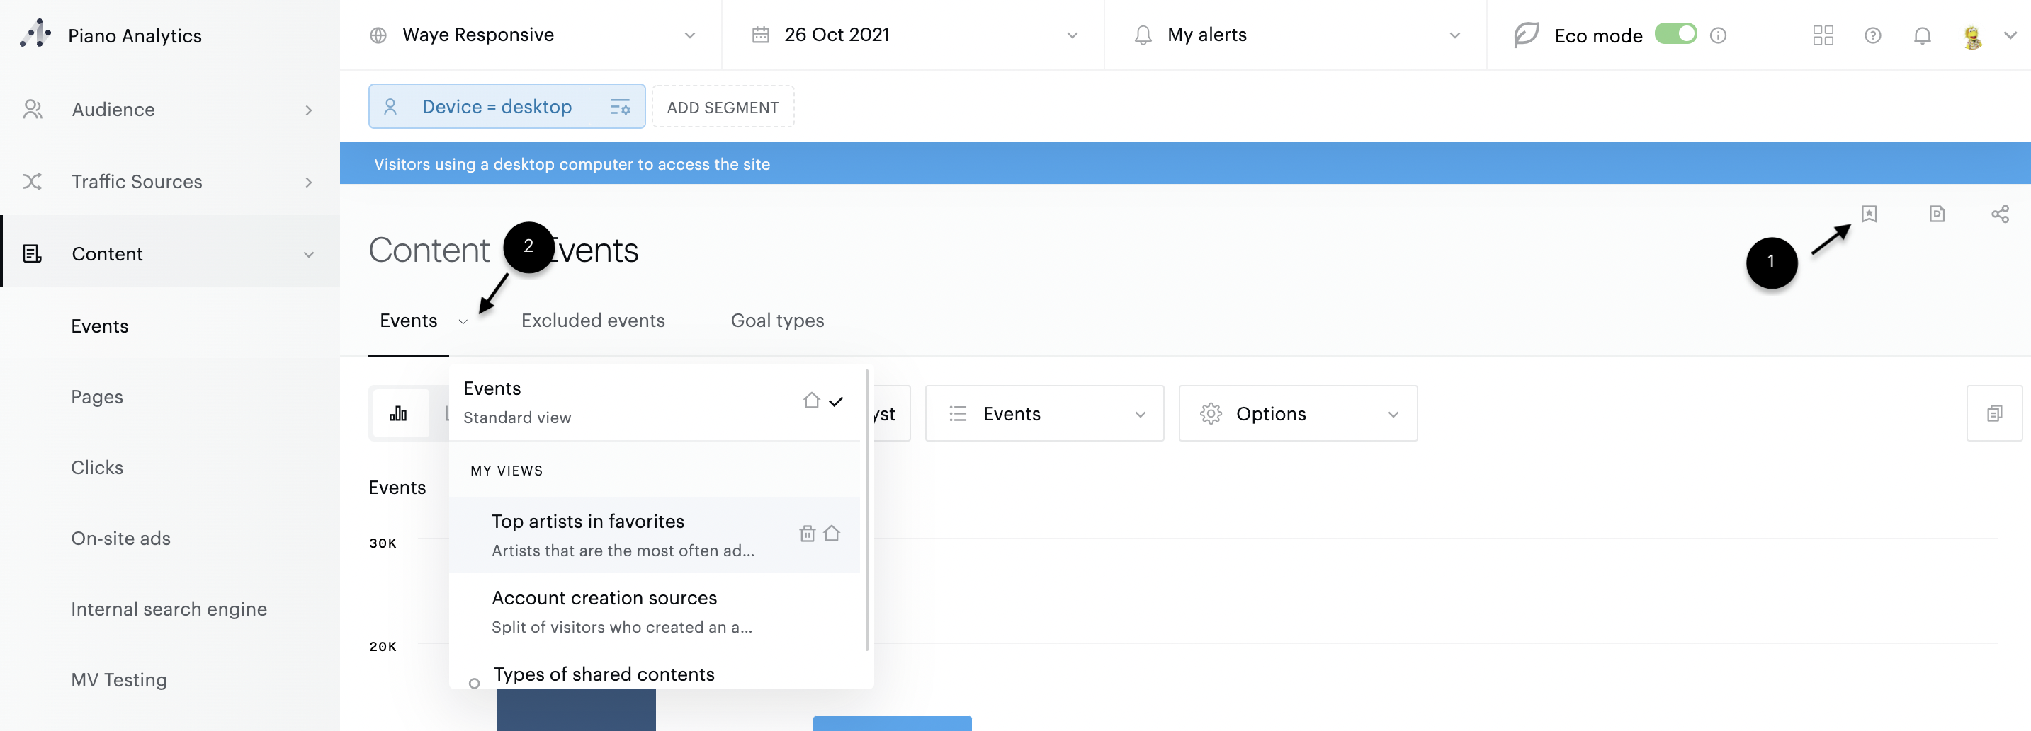2031x731 pixels.
Task: Open the apps grid icon
Action: point(1823,35)
